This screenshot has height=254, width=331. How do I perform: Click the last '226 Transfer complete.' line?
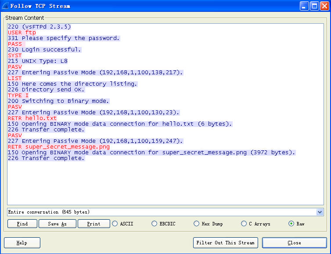tap(46, 158)
